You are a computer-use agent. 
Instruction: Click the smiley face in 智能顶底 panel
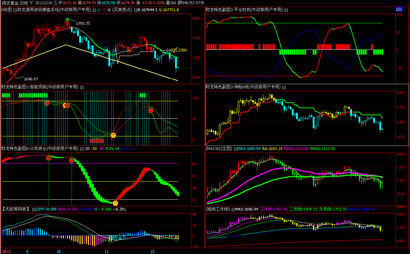(113, 135)
